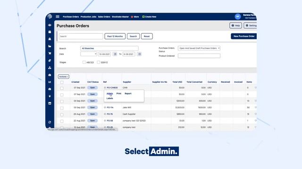Tick the 123XYZ stage checkbox
Screen dimensions: 302x169
click(99, 62)
